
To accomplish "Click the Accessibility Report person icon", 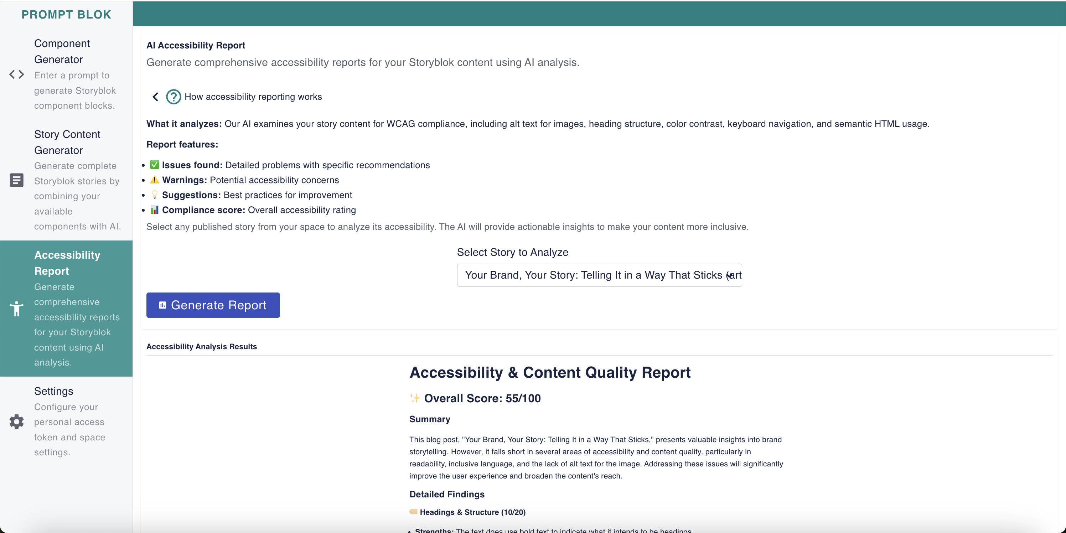I will pos(16,309).
